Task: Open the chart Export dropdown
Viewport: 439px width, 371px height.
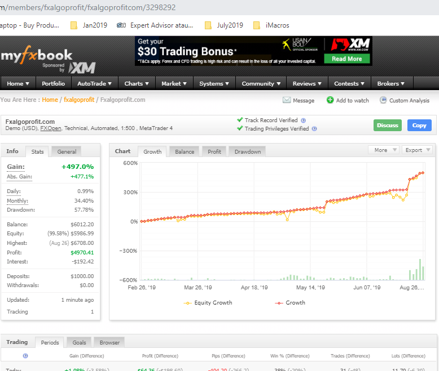Action: [417, 150]
